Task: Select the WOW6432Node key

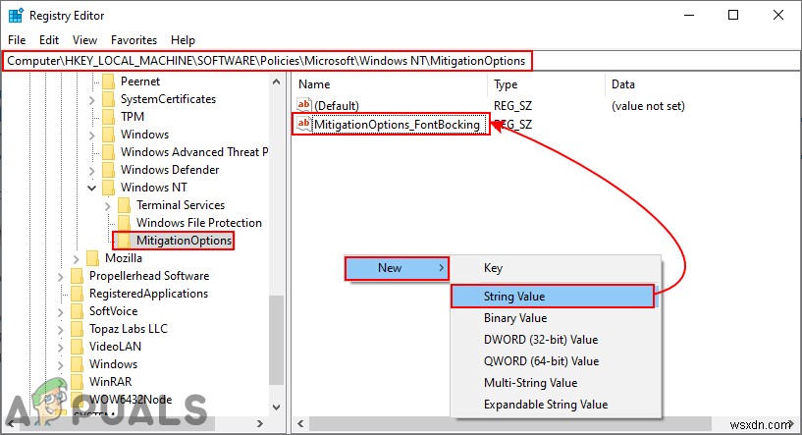Action: 131,400
